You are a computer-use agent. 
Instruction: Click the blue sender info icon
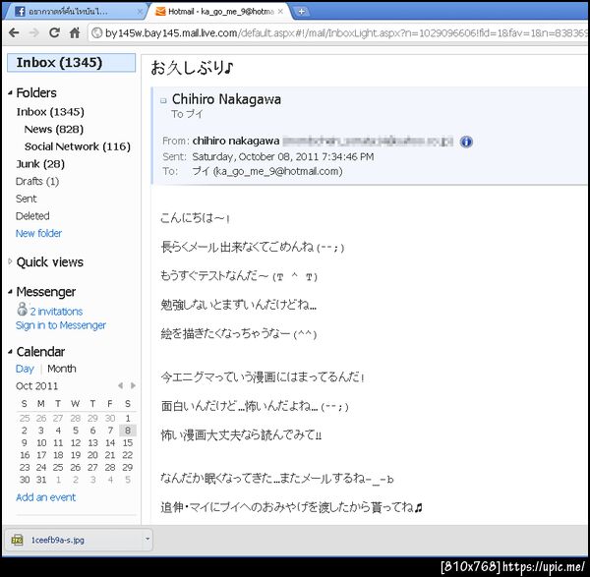pos(466,142)
